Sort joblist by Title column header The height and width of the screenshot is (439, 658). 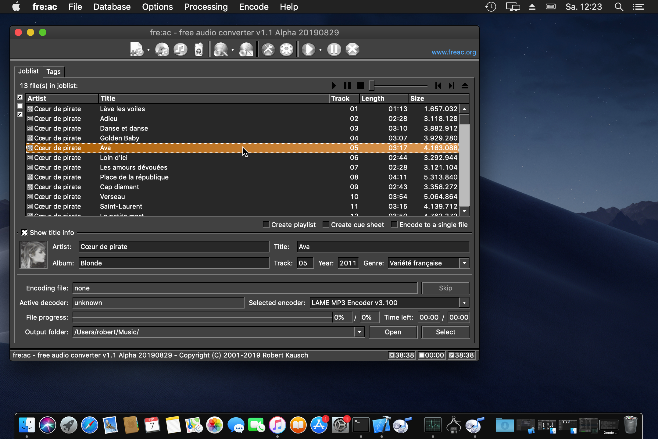[214, 98]
